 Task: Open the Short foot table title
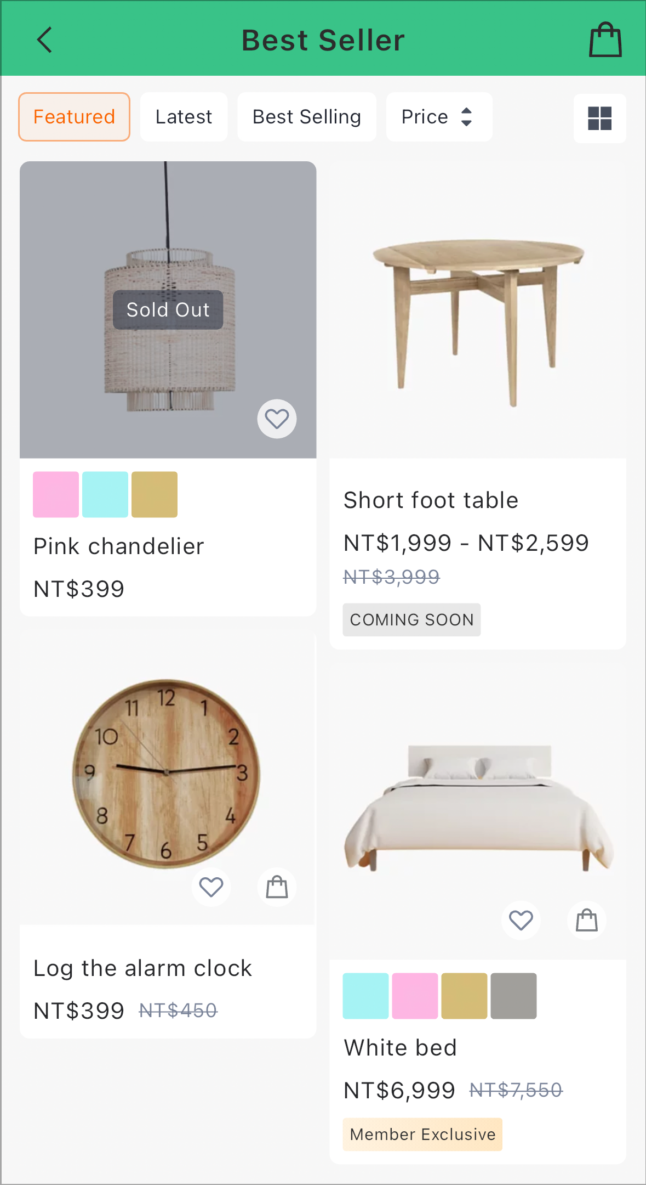click(431, 500)
